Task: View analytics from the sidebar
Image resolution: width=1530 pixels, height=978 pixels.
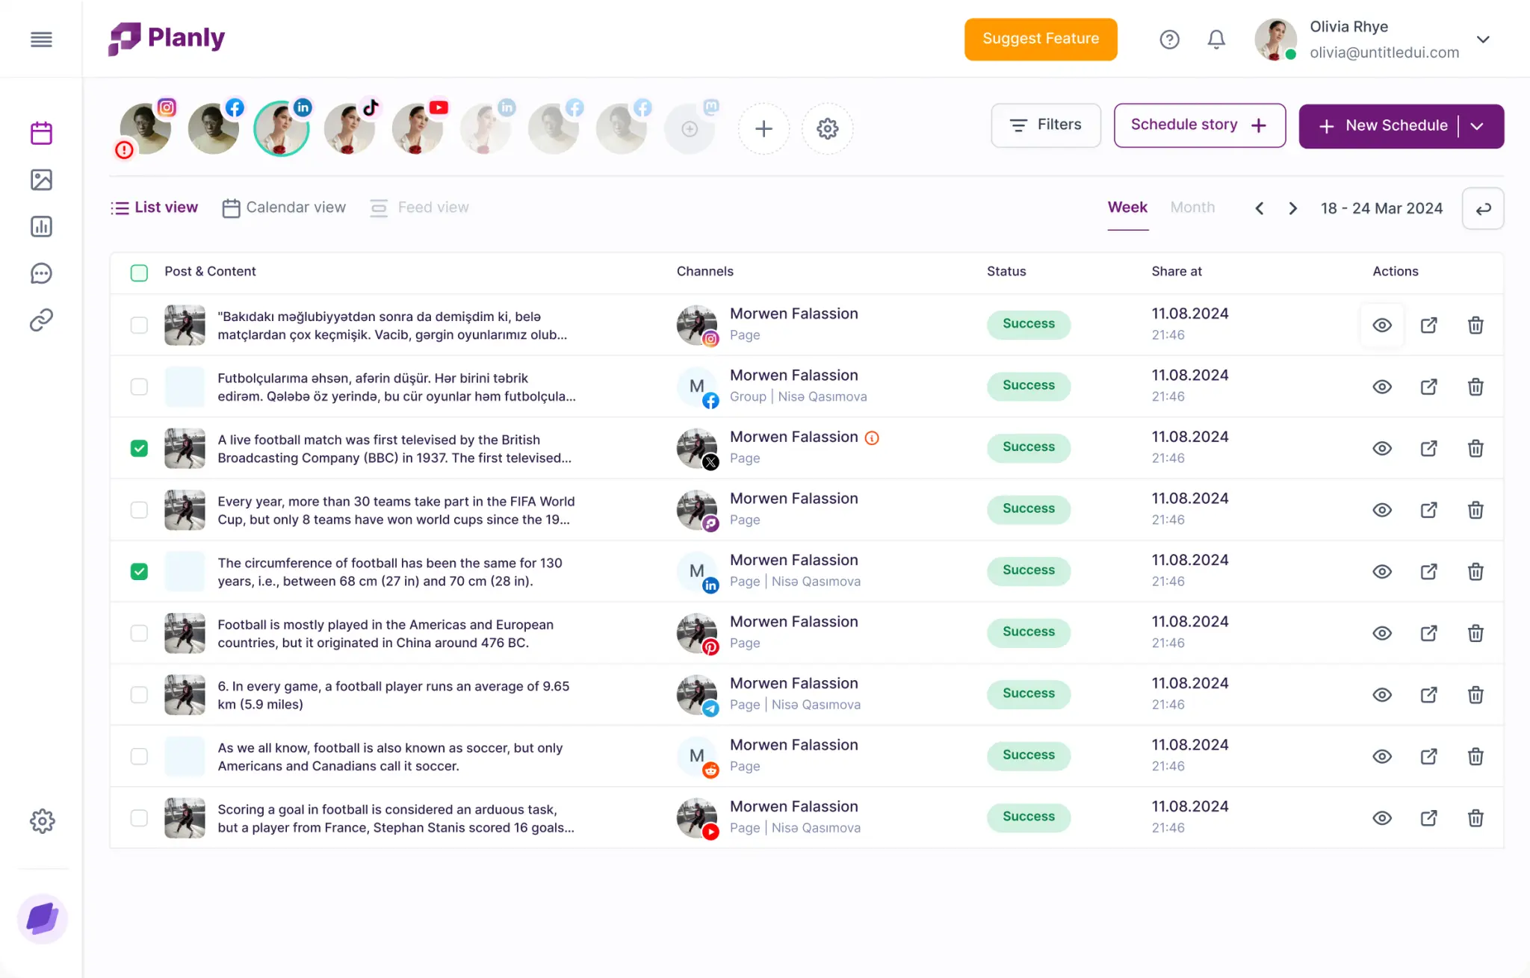Action: [42, 226]
